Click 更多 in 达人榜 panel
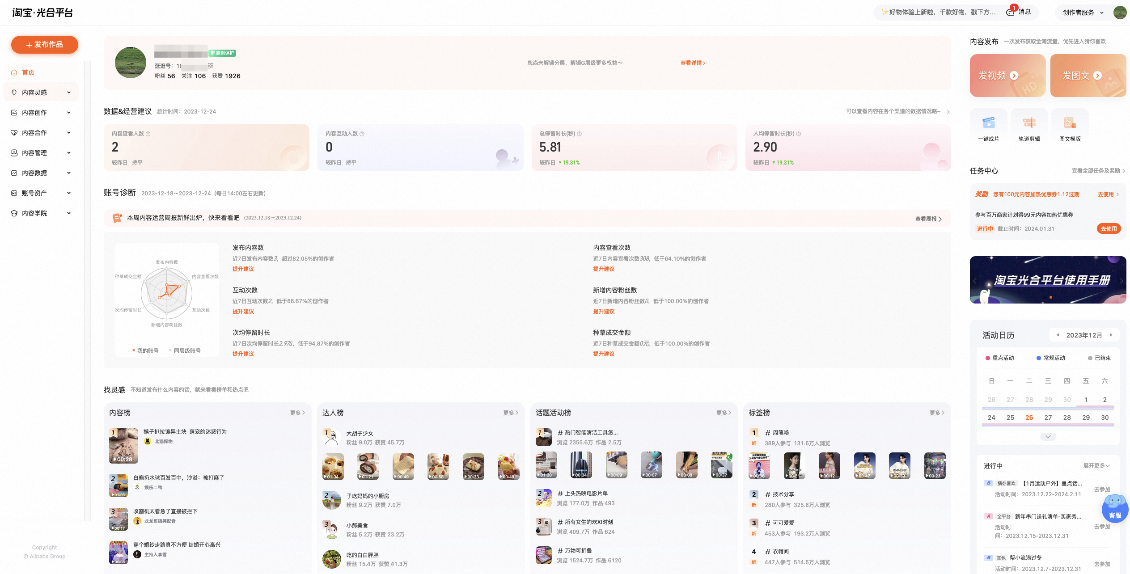 [511, 413]
